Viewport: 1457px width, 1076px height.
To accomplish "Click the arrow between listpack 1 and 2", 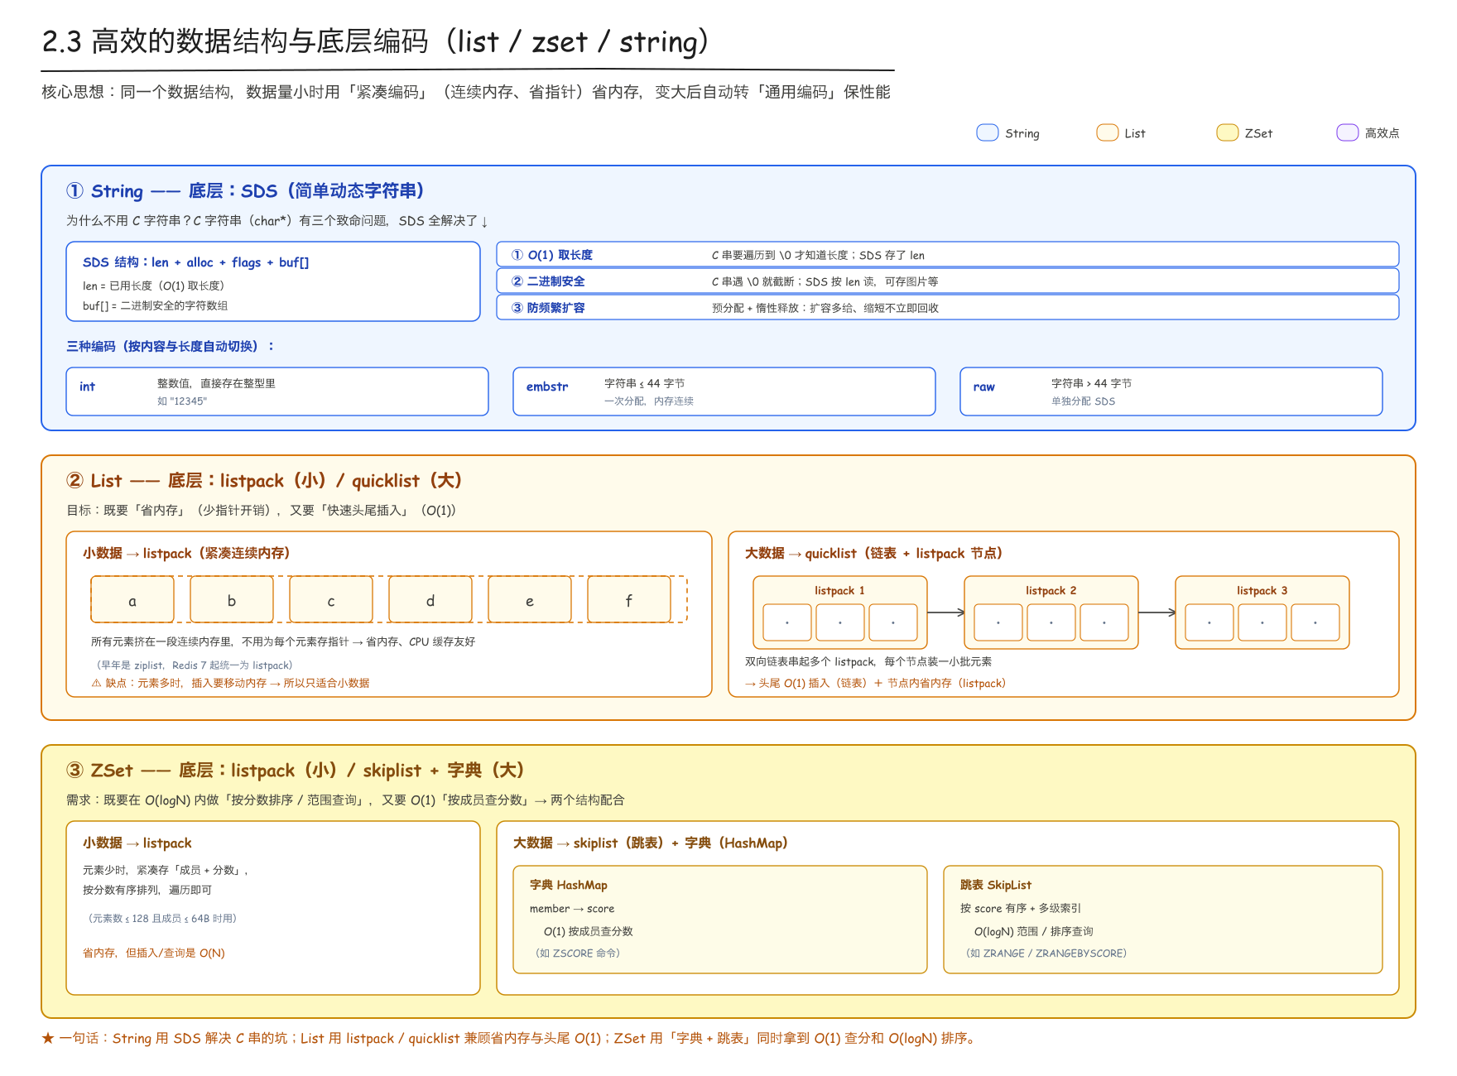I will 946,612.
